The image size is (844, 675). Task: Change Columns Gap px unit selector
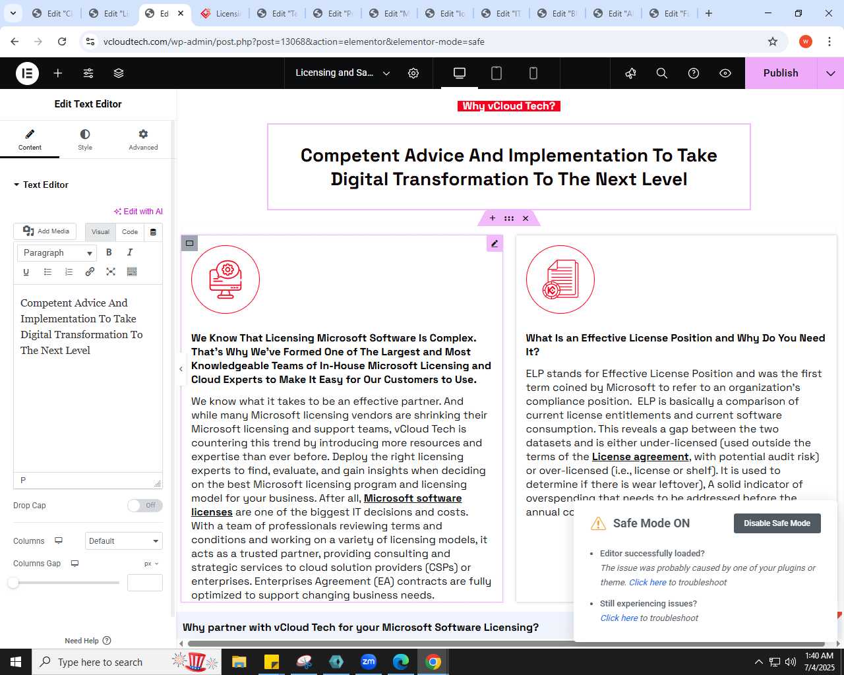[x=152, y=564]
